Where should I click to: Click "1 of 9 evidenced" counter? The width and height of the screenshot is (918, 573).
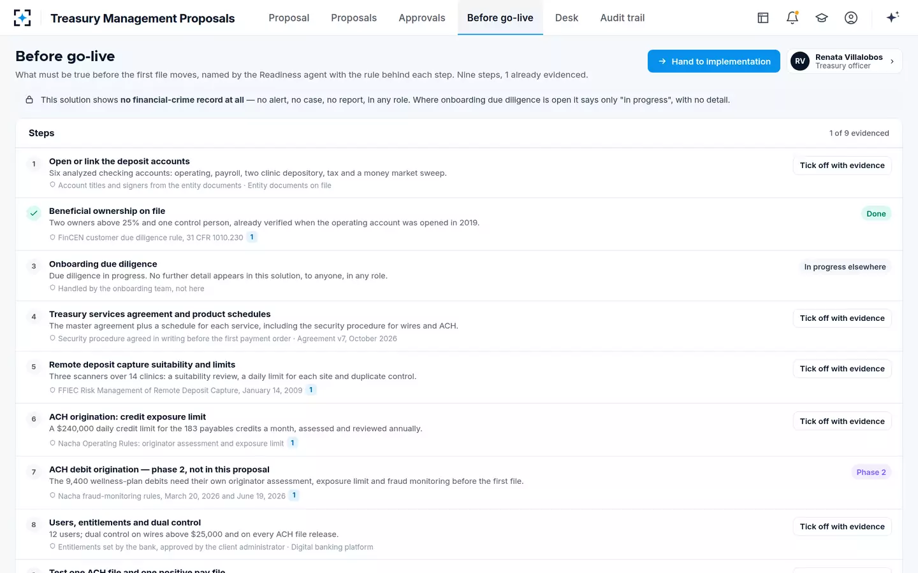click(859, 133)
